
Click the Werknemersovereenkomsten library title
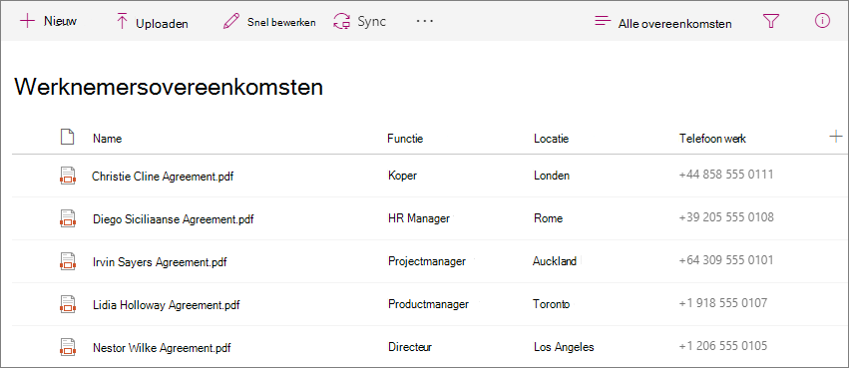coord(169,87)
